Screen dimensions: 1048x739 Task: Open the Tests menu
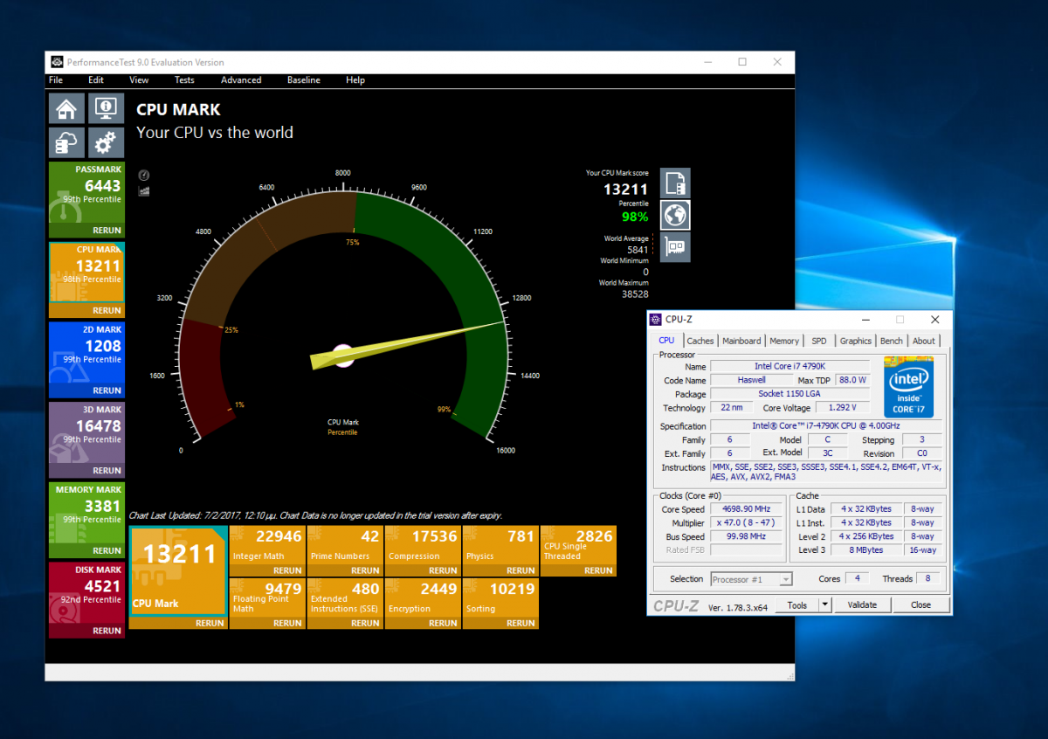184,79
